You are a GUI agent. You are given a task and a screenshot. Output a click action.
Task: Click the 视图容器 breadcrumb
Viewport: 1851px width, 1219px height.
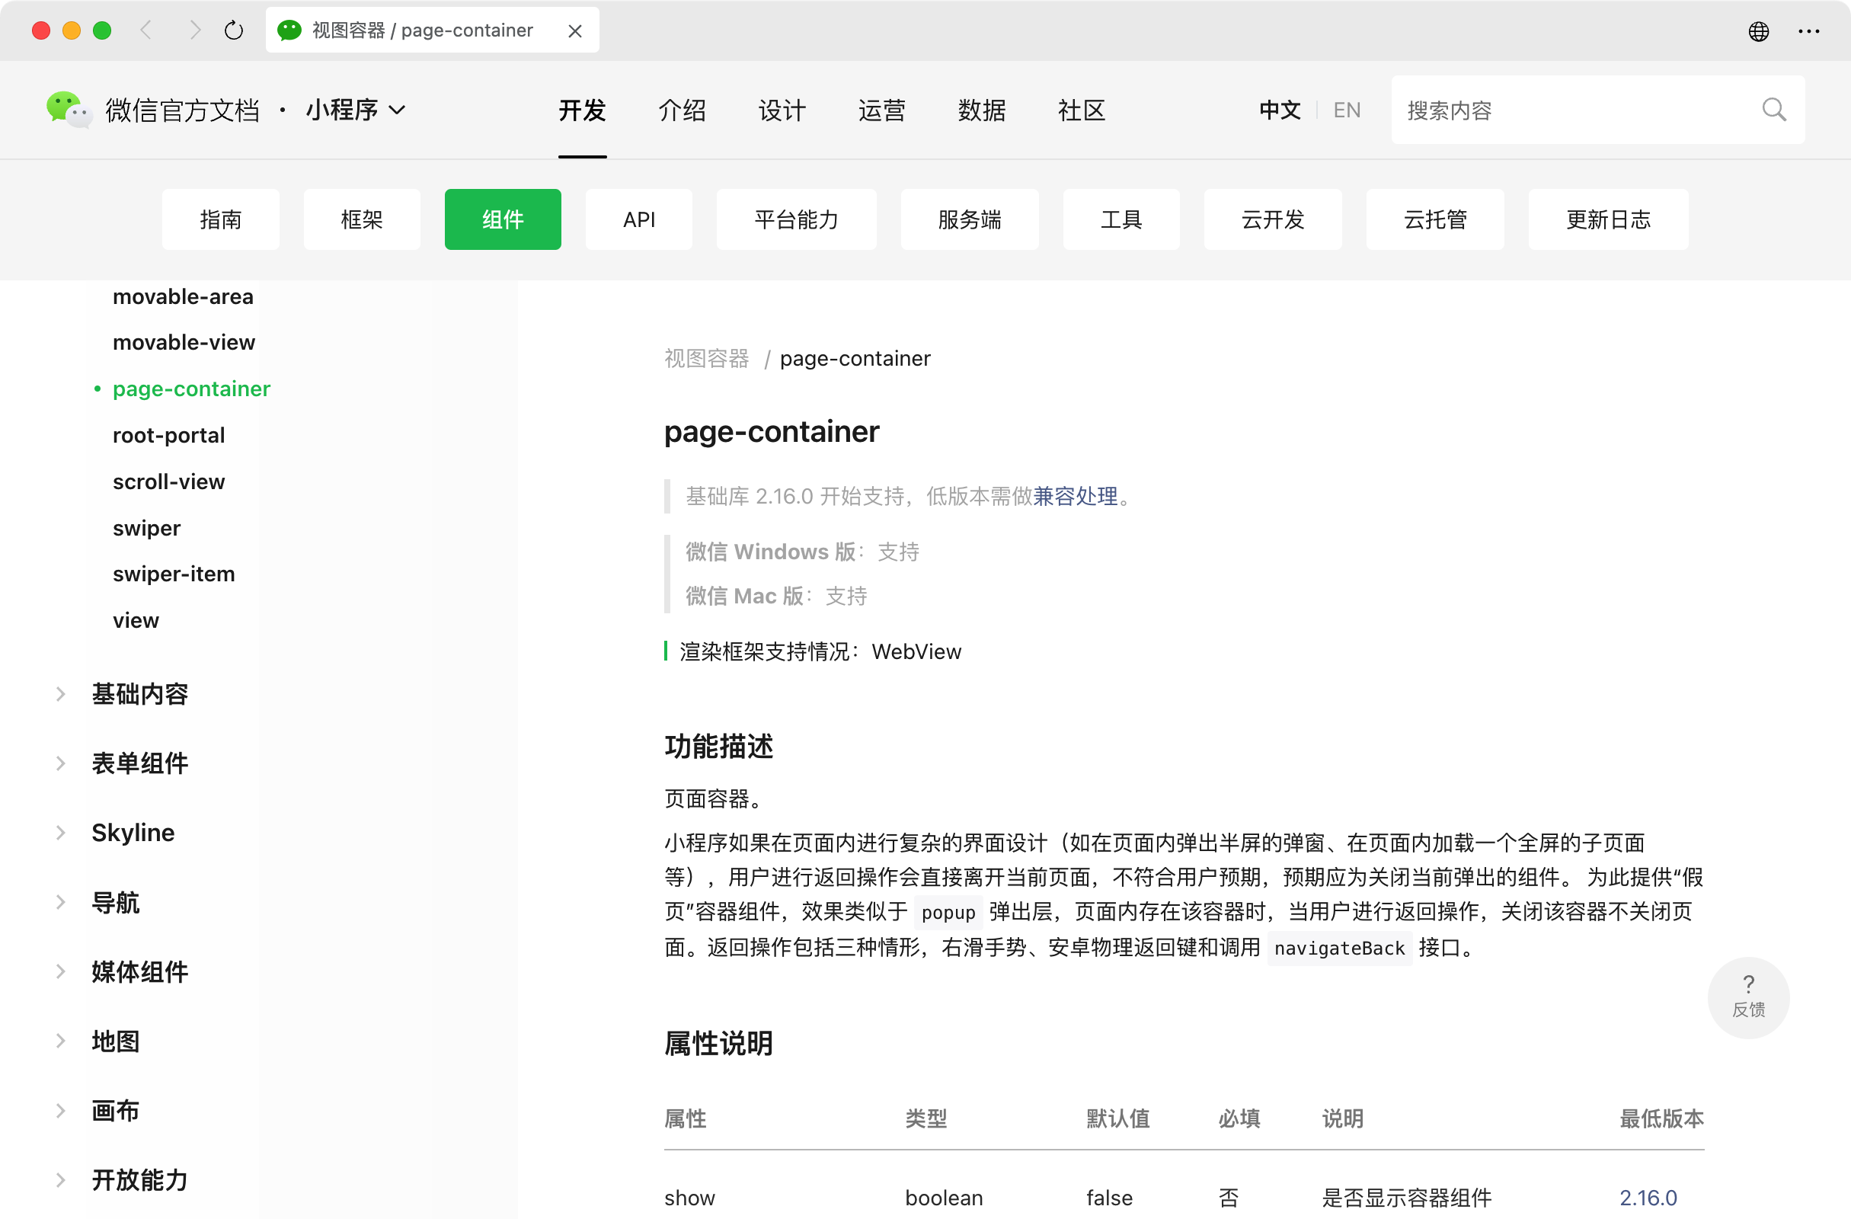click(706, 358)
